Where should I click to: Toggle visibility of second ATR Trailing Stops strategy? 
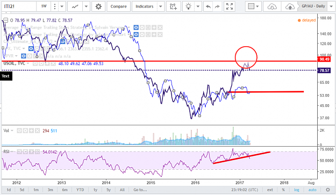[136, 34]
